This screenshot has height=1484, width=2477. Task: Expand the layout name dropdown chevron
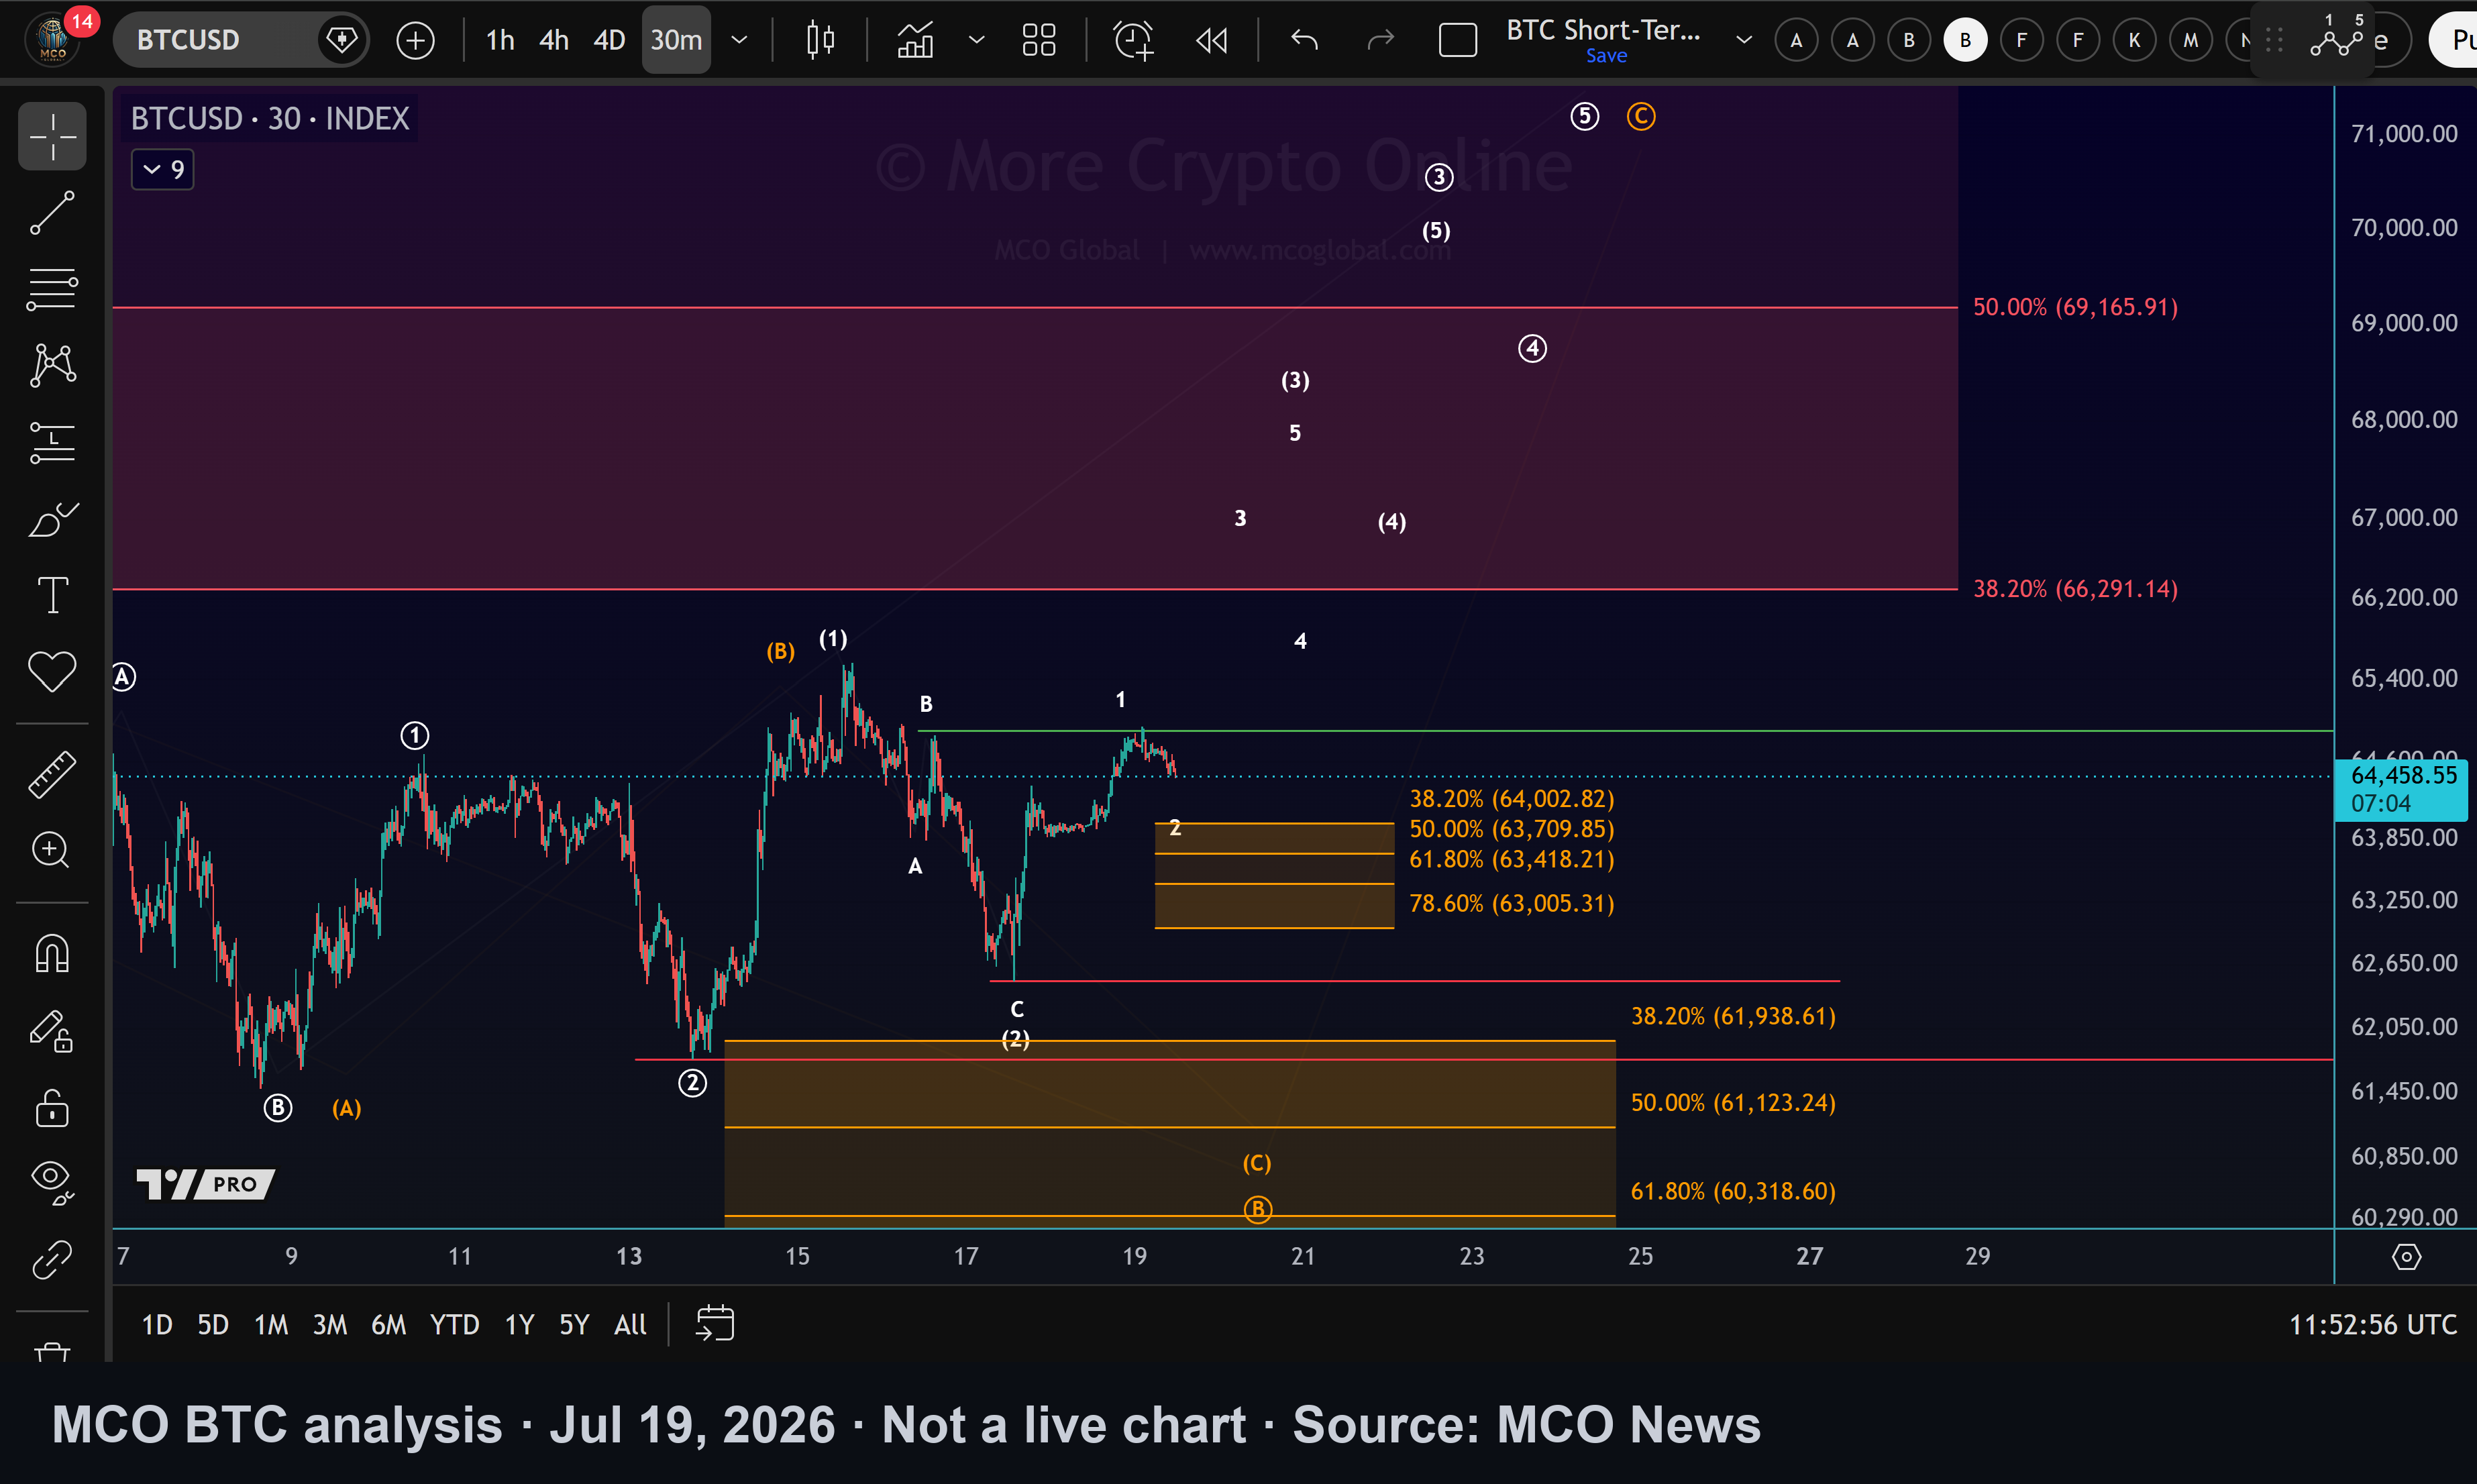(1743, 40)
